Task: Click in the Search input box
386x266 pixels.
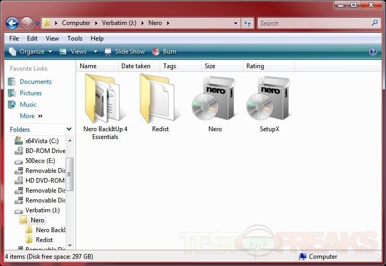Action: click(x=314, y=23)
